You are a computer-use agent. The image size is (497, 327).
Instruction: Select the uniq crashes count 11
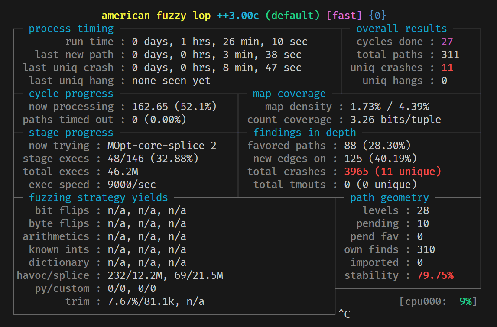coord(447,68)
